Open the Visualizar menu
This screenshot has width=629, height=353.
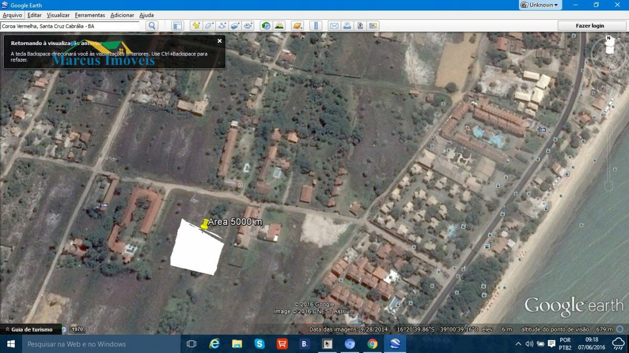pyautogui.click(x=58, y=15)
